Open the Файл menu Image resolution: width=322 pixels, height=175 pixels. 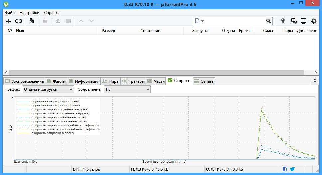10,13
